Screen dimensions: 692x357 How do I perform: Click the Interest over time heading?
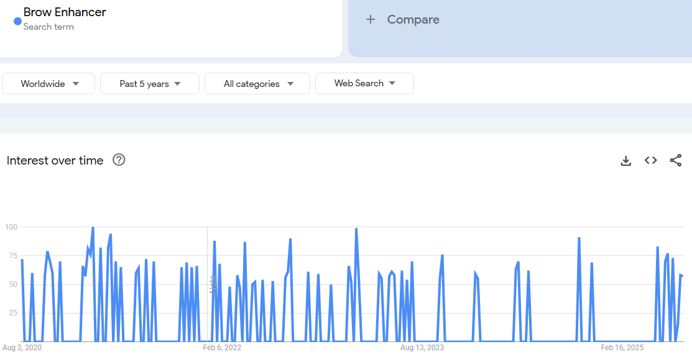pyautogui.click(x=55, y=161)
